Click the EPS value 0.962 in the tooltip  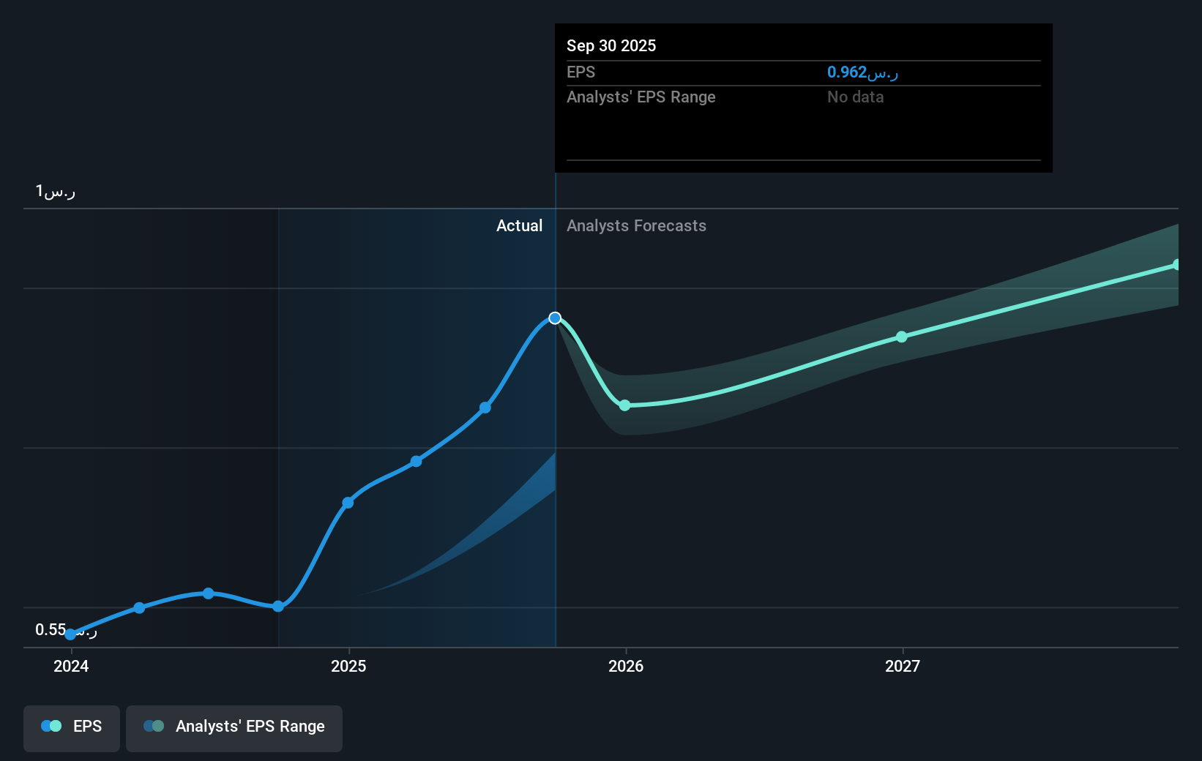coord(862,72)
